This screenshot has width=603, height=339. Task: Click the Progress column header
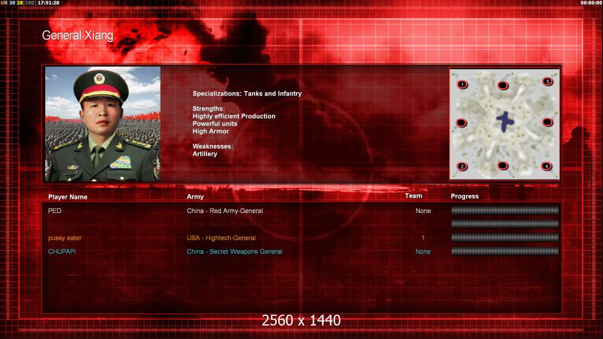tap(464, 196)
